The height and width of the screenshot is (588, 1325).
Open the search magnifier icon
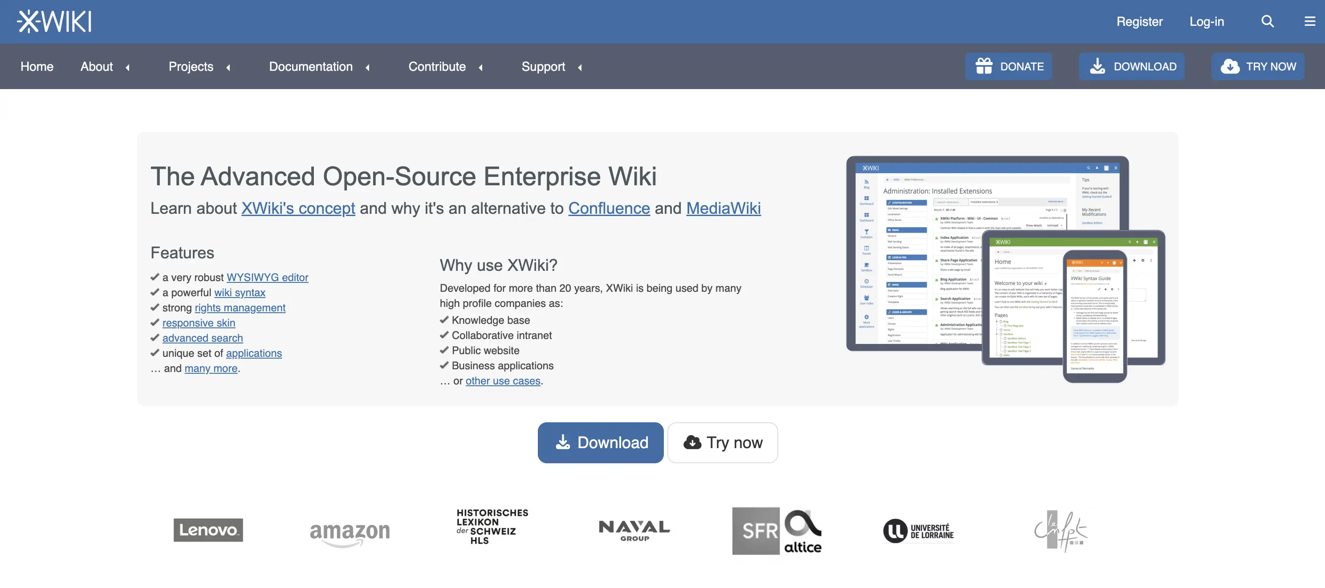[1268, 22]
